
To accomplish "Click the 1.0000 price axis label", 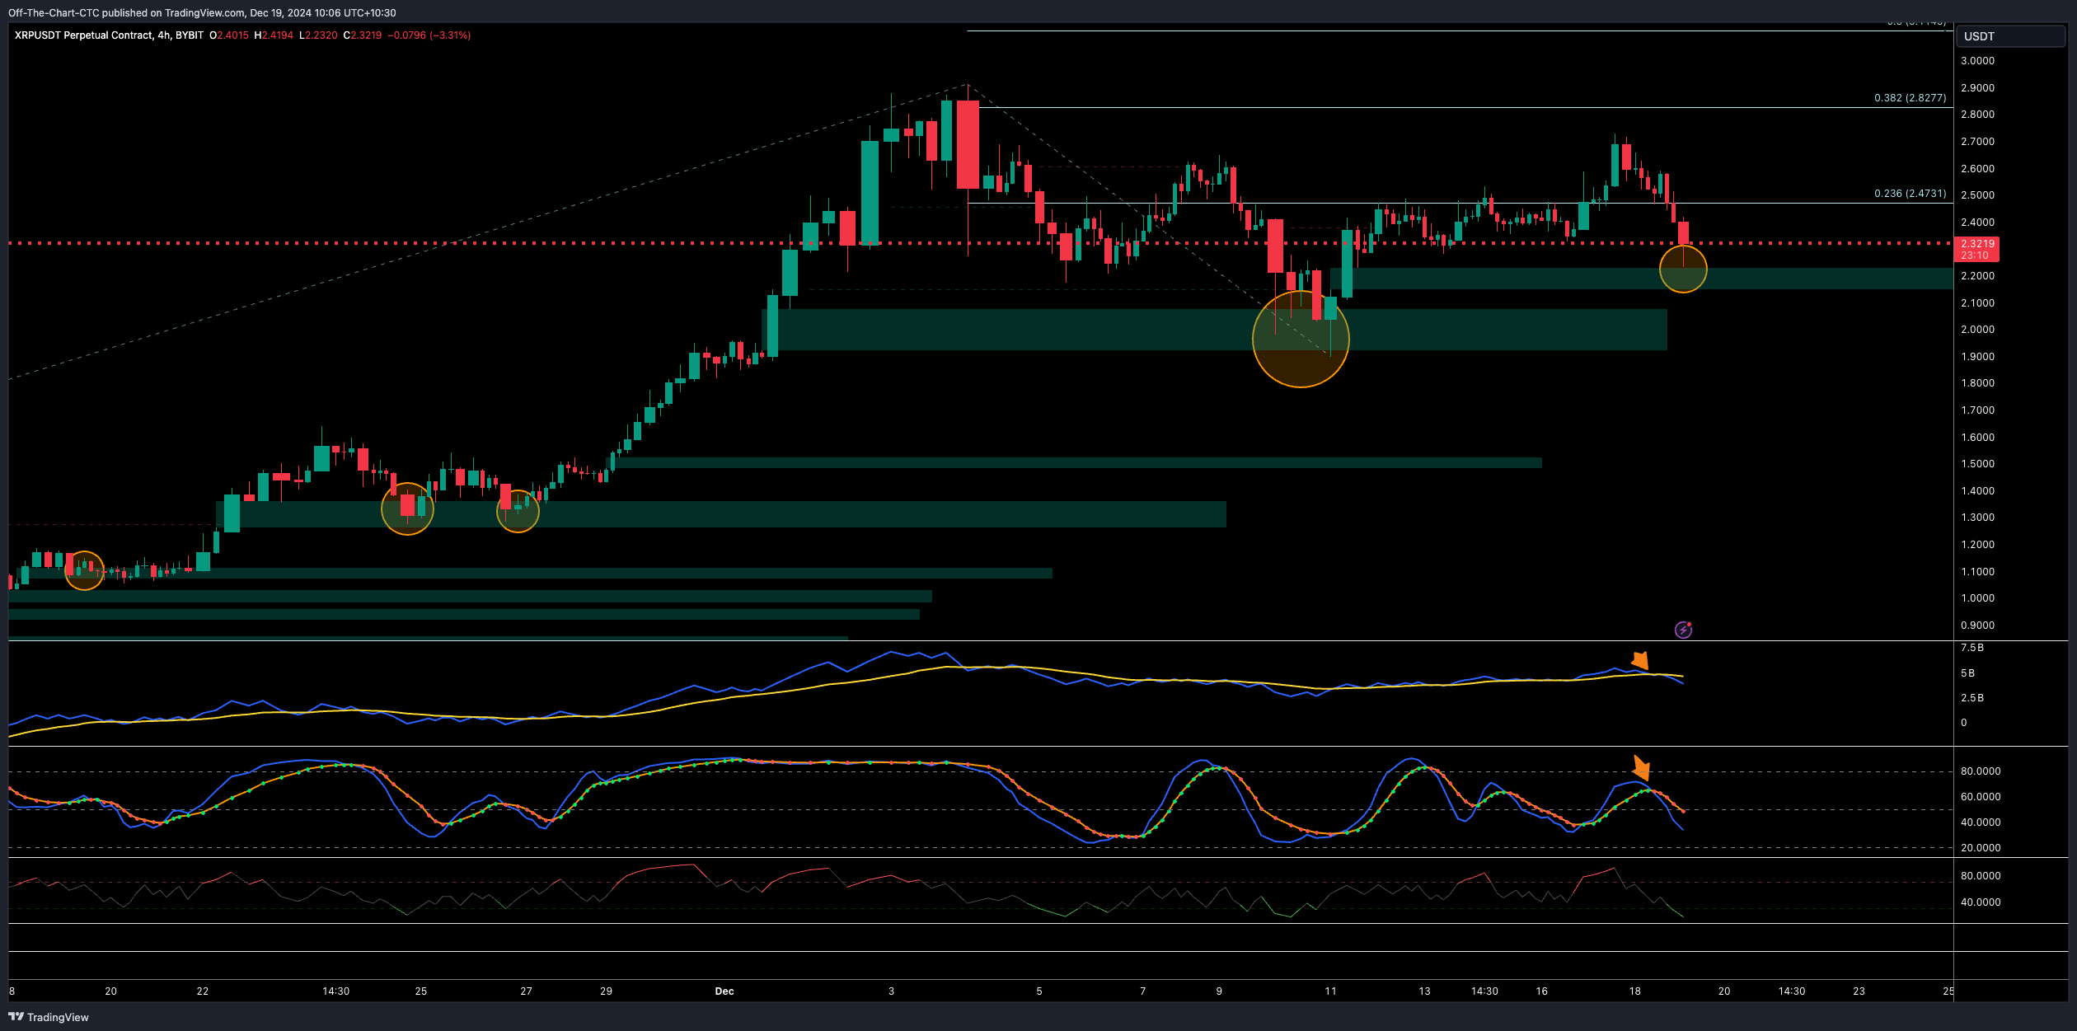I will [1977, 598].
